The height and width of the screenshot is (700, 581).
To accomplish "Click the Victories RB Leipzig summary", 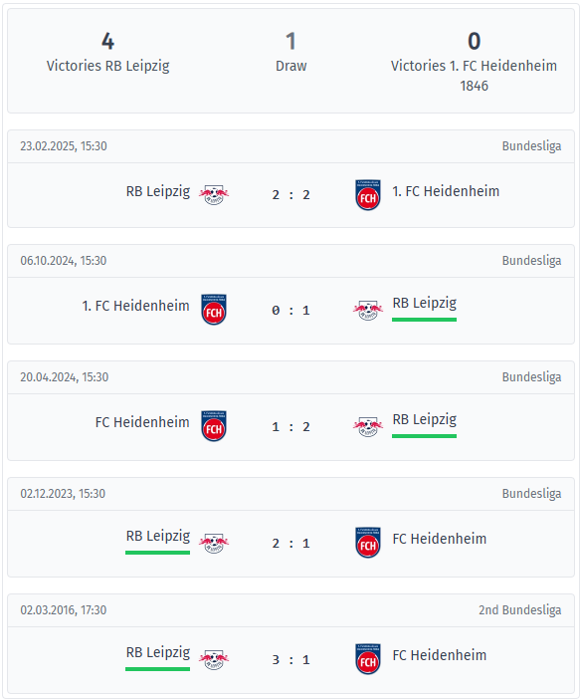I will tap(107, 52).
